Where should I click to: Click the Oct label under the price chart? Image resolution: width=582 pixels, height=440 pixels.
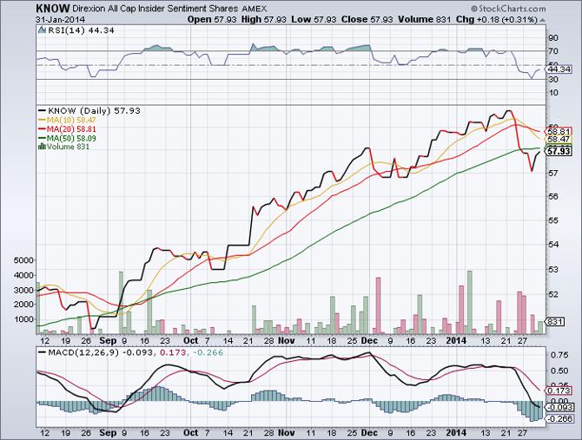coord(191,341)
